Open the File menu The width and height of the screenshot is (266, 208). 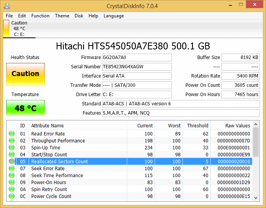click(9, 16)
